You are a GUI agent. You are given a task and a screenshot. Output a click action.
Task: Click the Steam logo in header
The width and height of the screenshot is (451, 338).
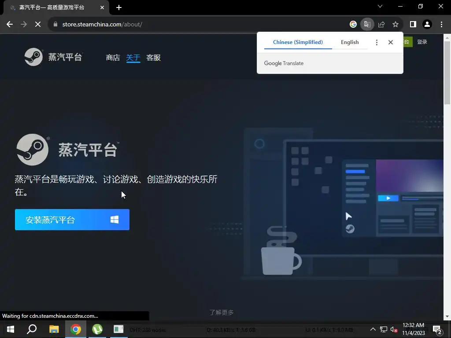(x=53, y=57)
